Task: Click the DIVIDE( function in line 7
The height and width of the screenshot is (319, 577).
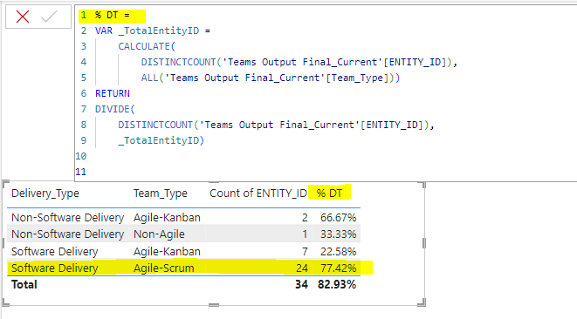Action: tap(115, 109)
